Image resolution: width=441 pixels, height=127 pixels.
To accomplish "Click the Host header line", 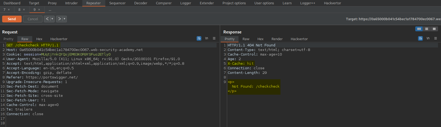I will [x=75, y=50].
